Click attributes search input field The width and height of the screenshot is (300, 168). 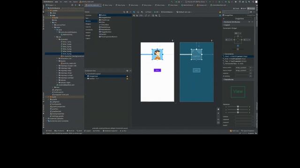point(236,12)
